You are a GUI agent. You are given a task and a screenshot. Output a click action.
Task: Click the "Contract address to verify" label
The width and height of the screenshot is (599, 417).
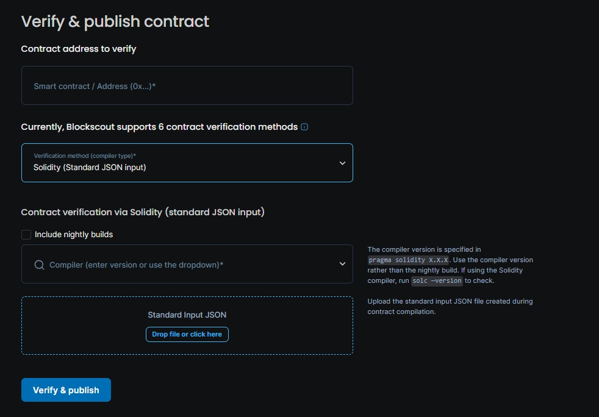pos(79,49)
